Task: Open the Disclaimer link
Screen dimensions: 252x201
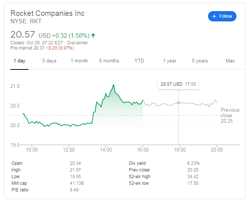Action: click(x=78, y=43)
